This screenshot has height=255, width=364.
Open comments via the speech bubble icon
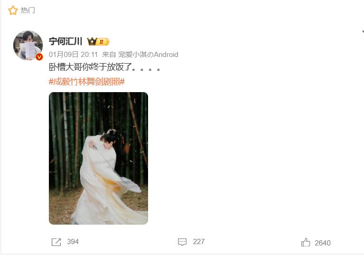pyautogui.click(x=182, y=242)
